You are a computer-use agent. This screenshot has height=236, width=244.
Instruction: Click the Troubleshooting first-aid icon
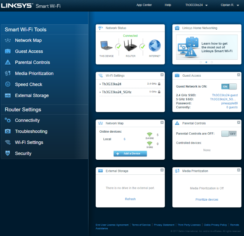tap(8, 132)
